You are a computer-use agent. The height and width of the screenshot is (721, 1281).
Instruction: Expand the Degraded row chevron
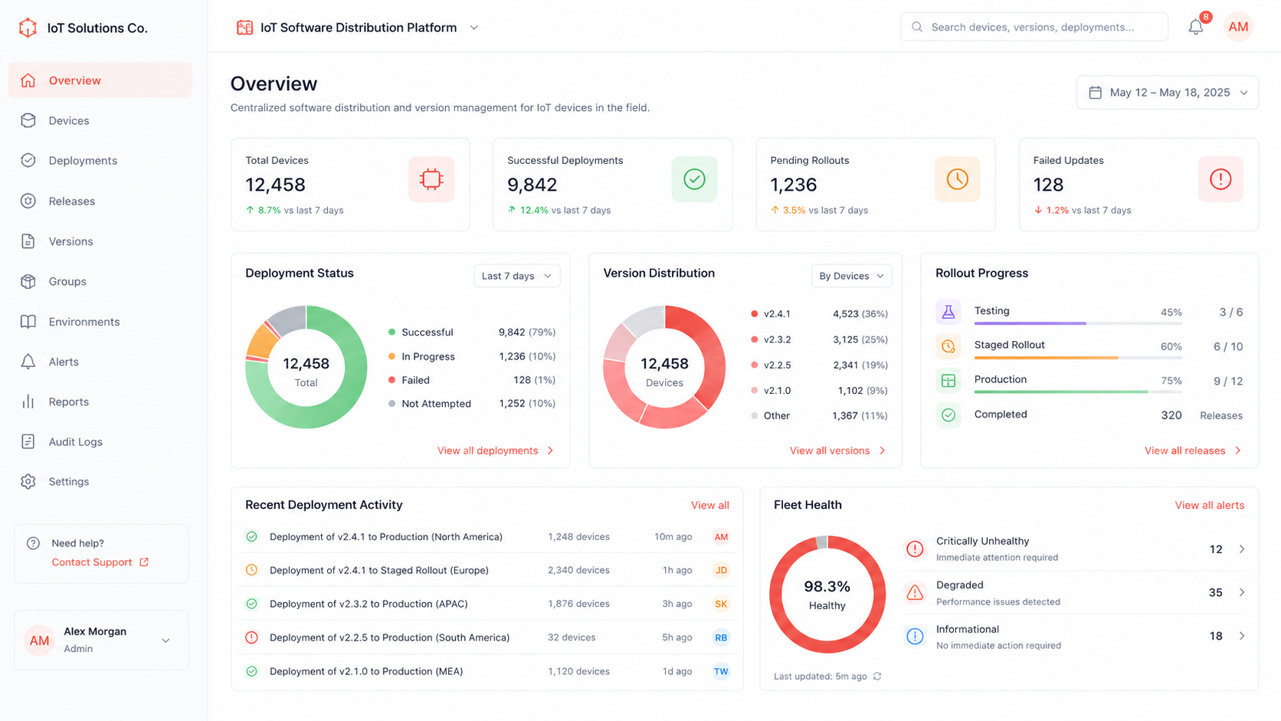coord(1241,592)
